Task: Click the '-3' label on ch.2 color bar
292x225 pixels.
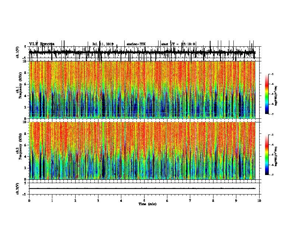Action: coord(272,135)
